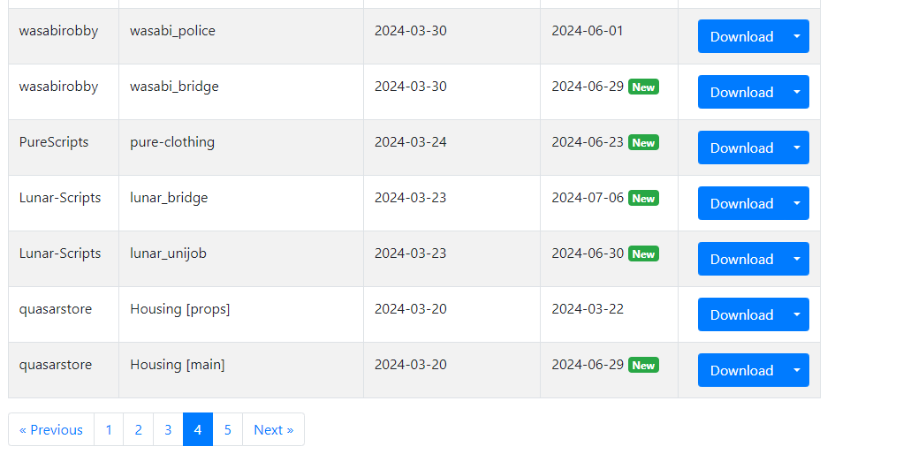Expand the lunar_bridge download caret
Screen dimensions: 903x454
point(797,203)
